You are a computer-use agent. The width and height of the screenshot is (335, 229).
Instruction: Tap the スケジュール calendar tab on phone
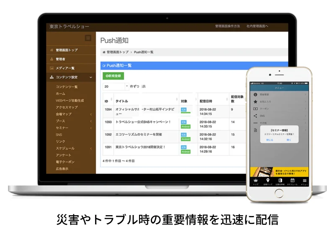click(292, 182)
